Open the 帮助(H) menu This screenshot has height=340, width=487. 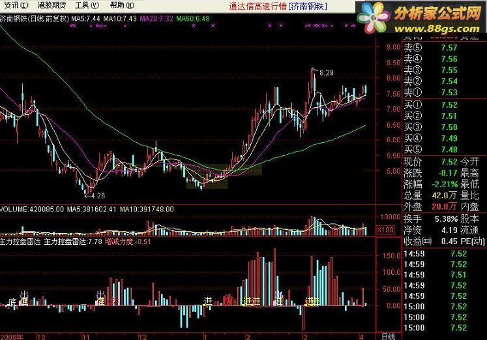(122, 5)
